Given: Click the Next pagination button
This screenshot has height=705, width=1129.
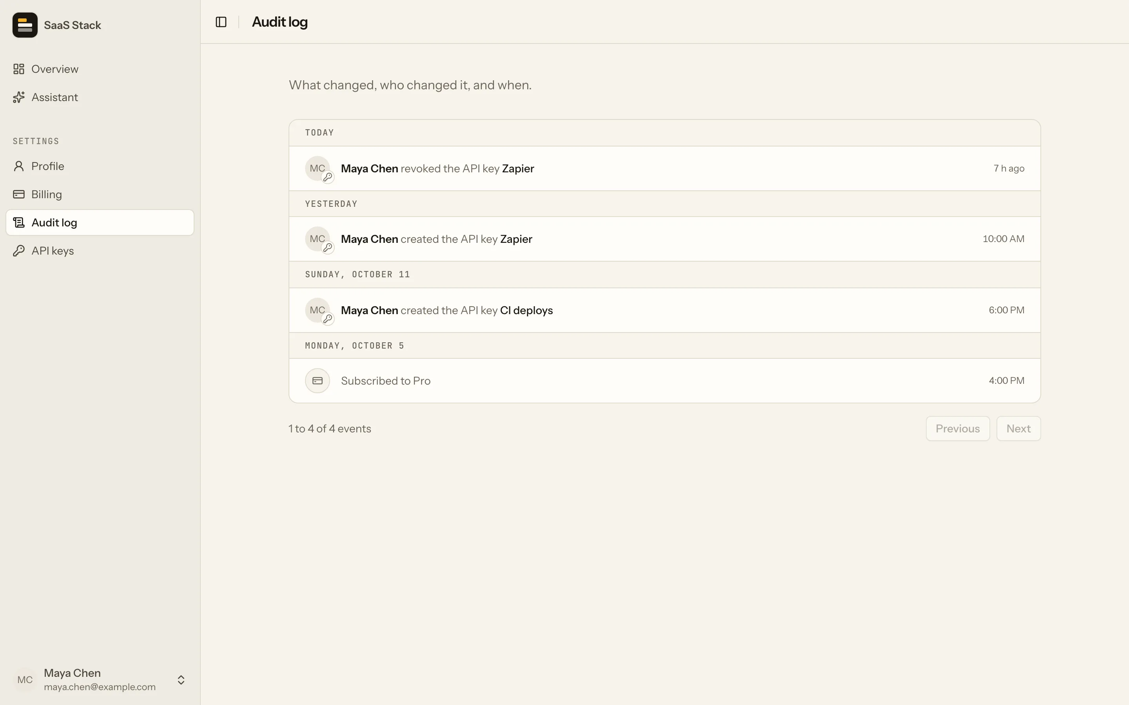Looking at the screenshot, I should pyautogui.click(x=1018, y=428).
